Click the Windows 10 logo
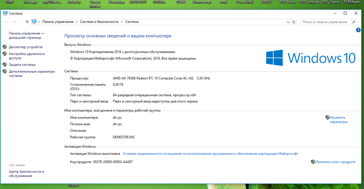 coord(311,58)
